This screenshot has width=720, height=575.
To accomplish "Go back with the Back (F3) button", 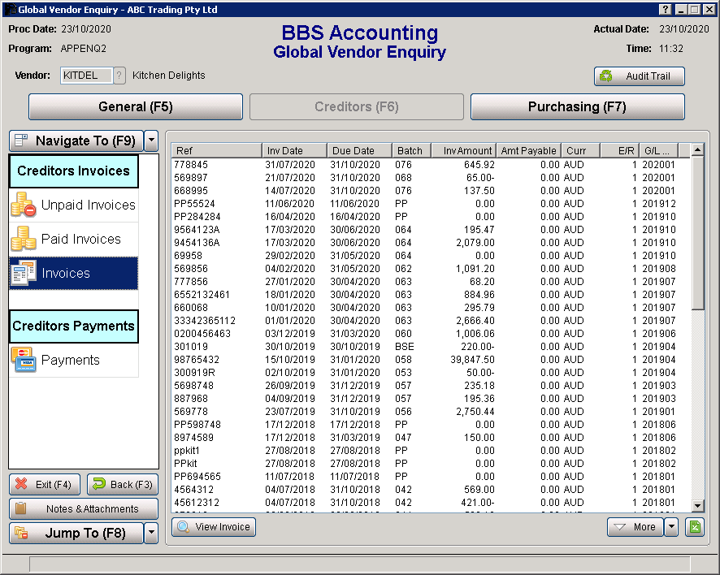I will click(123, 485).
